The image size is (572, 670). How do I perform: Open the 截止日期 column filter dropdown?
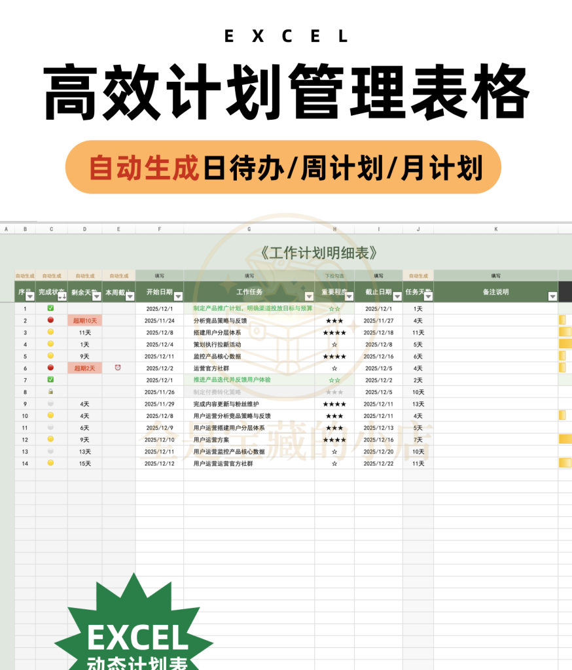[x=397, y=296]
